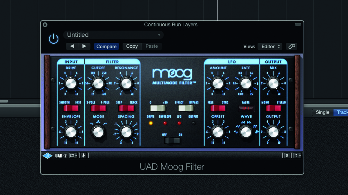The width and height of the screenshot is (348, 195).
Task: Click the LFO AMOUNT knob
Action: point(218,83)
